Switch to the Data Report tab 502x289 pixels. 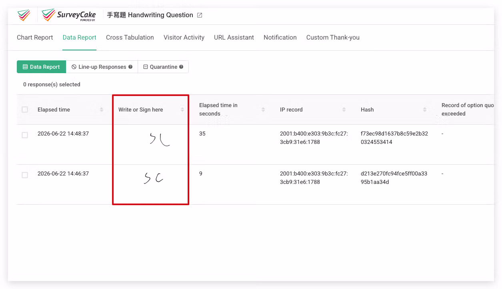tap(79, 38)
